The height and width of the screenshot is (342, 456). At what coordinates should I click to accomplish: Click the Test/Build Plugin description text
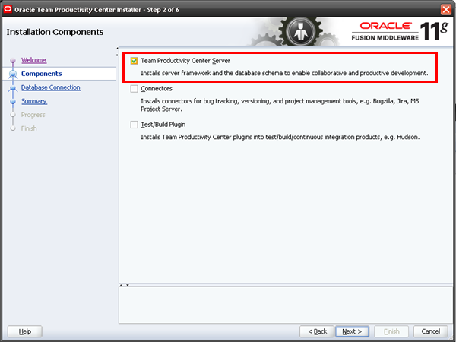tap(280, 137)
